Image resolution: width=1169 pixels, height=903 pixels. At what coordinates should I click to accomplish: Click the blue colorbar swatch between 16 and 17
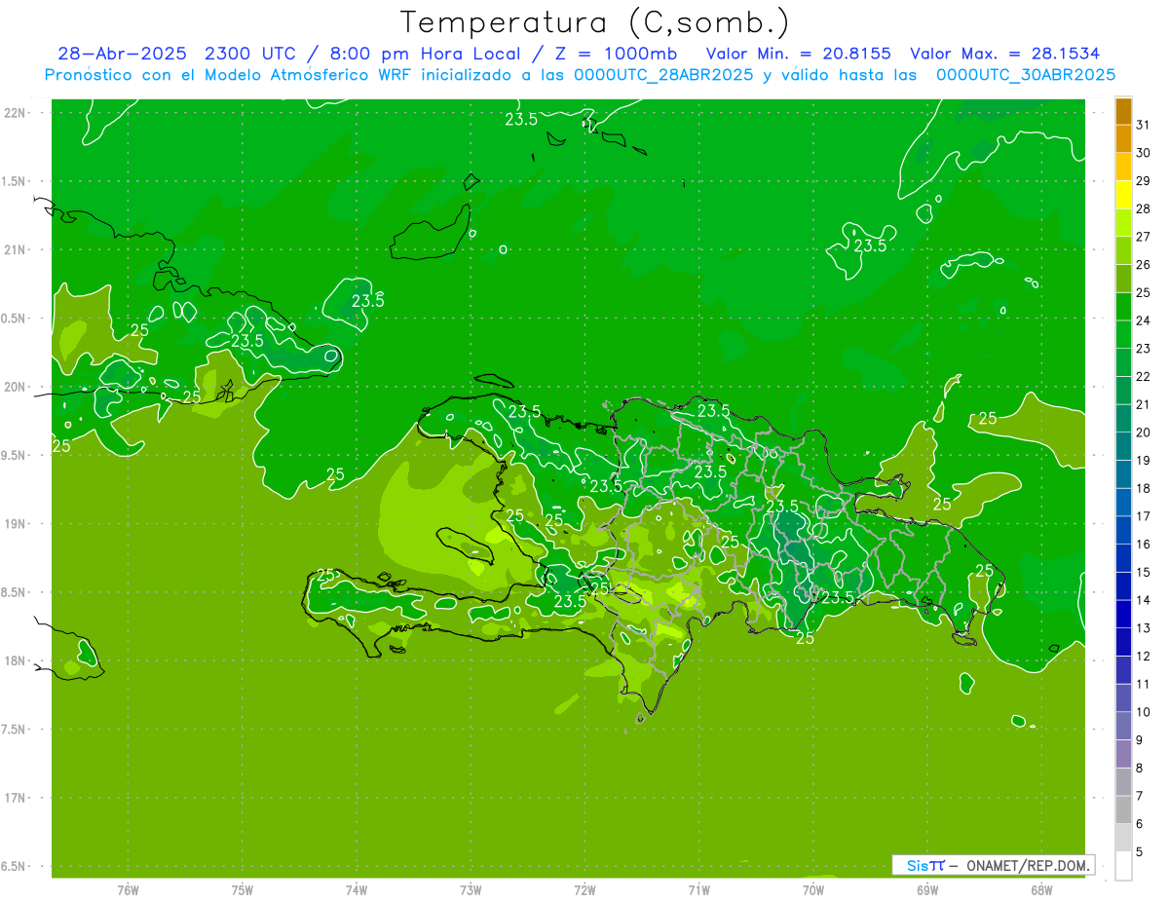[1123, 530]
